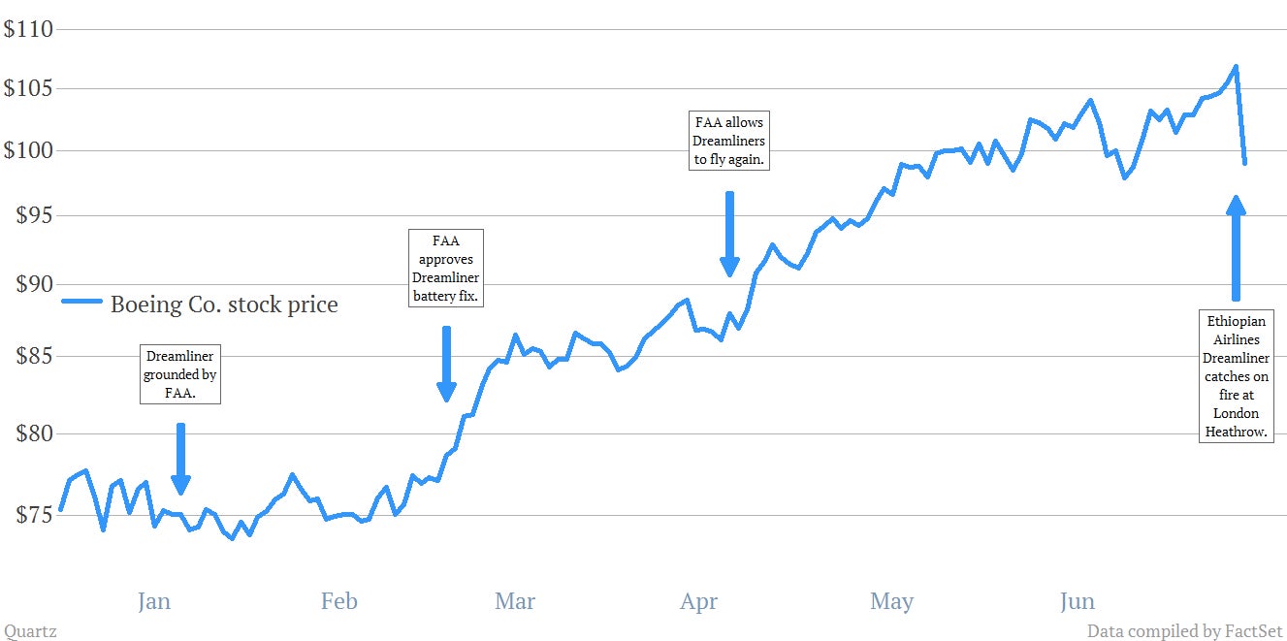Image resolution: width=1287 pixels, height=641 pixels.
Task: Select the Jan label on the axis
Action: [x=153, y=601]
